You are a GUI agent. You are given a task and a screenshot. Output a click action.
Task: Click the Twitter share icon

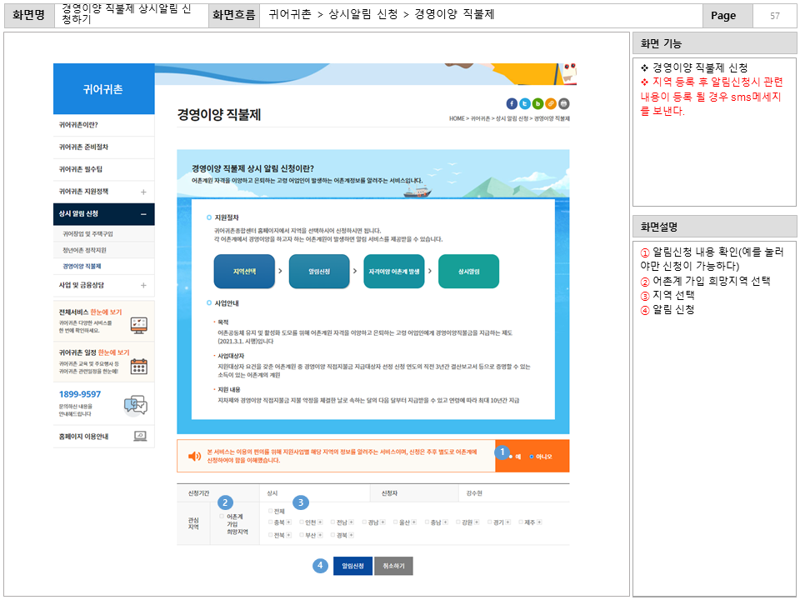525,103
